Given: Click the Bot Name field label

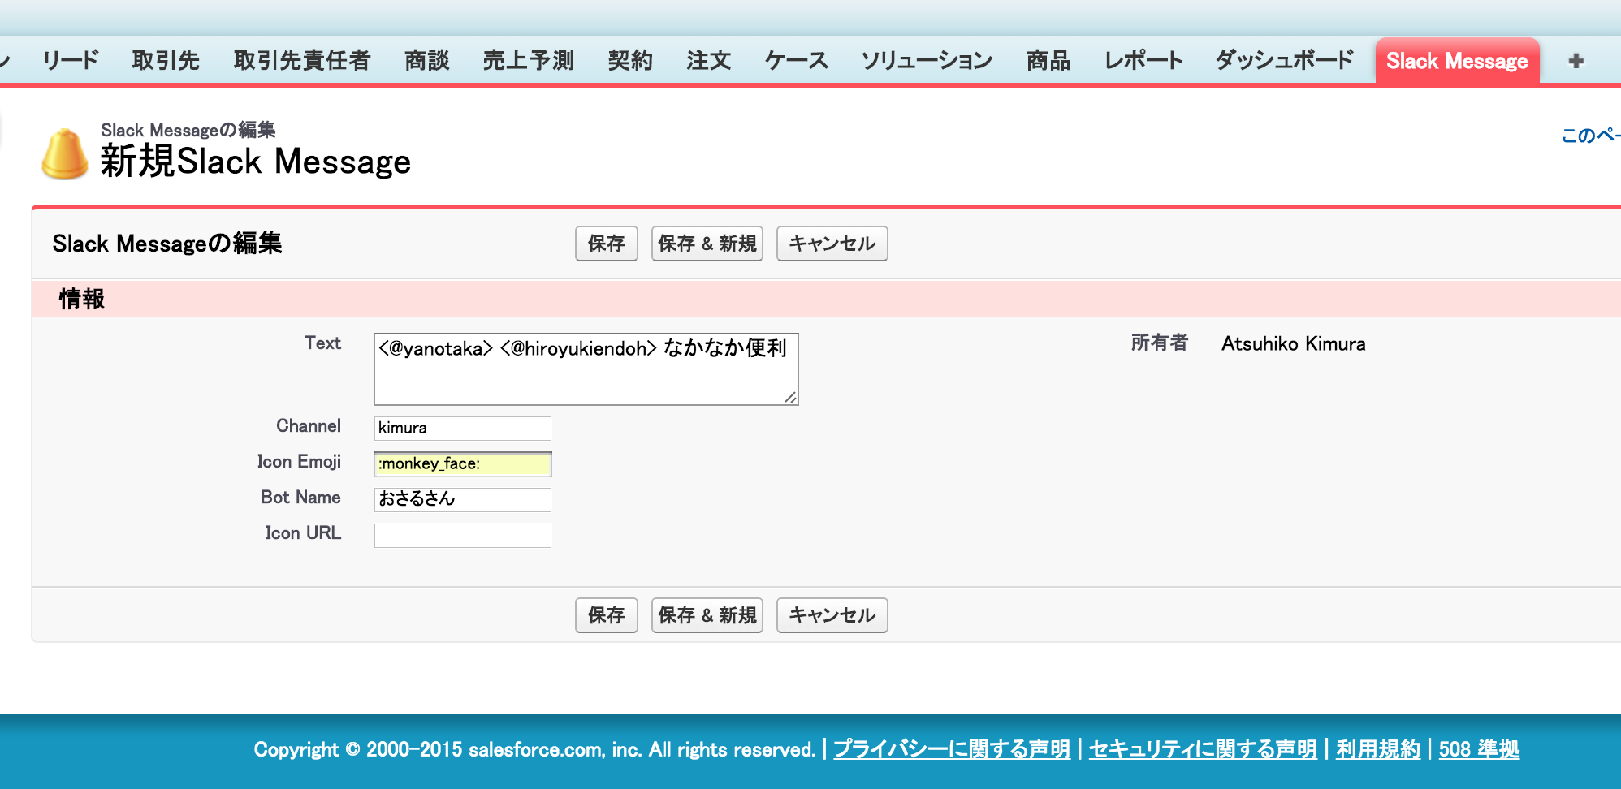Looking at the screenshot, I should click(300, 497).
